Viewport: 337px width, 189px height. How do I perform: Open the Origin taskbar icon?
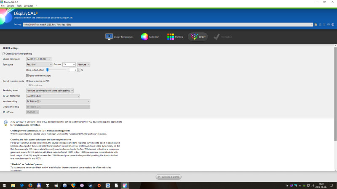click(x=99, y=186)
